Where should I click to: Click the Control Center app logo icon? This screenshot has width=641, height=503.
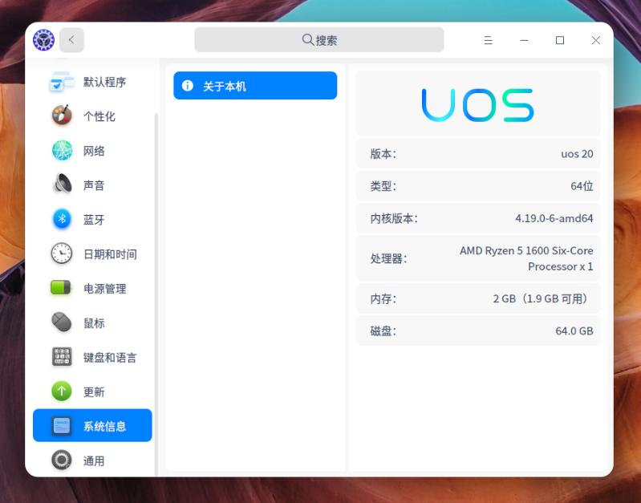[x=44, y=40]
